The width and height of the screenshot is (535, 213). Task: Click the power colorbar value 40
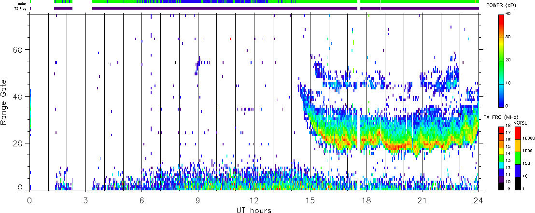508,14
